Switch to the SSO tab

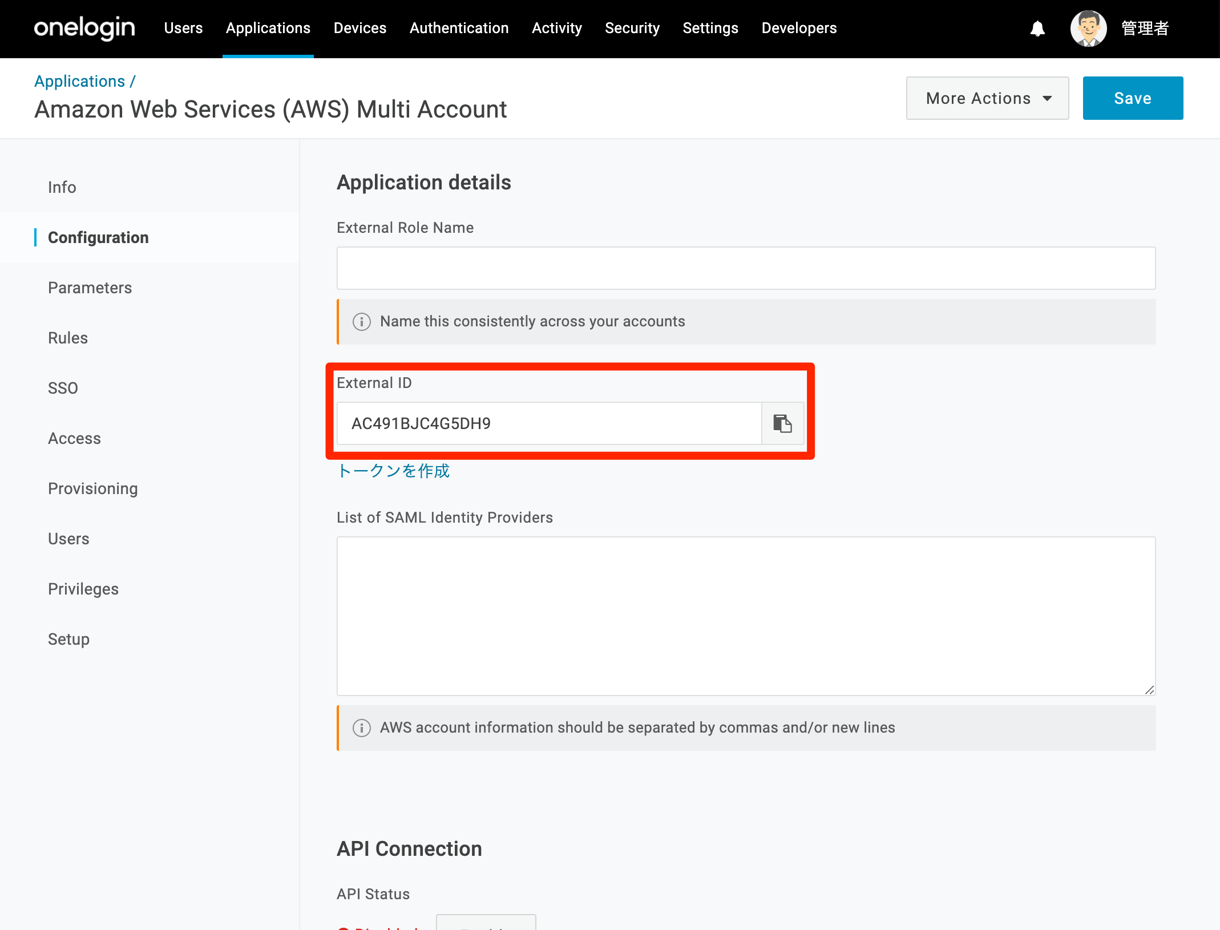(x=63, y=388)
